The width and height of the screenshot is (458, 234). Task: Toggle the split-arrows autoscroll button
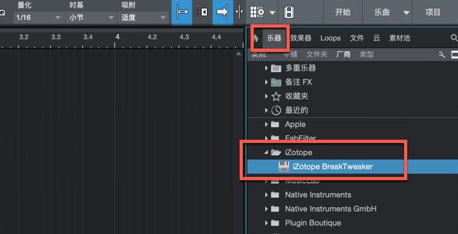point(239,12)
